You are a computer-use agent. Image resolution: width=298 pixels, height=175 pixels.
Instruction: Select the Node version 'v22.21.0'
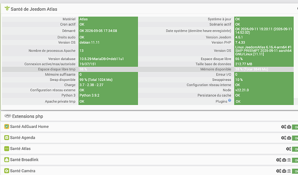pos(242,90)
